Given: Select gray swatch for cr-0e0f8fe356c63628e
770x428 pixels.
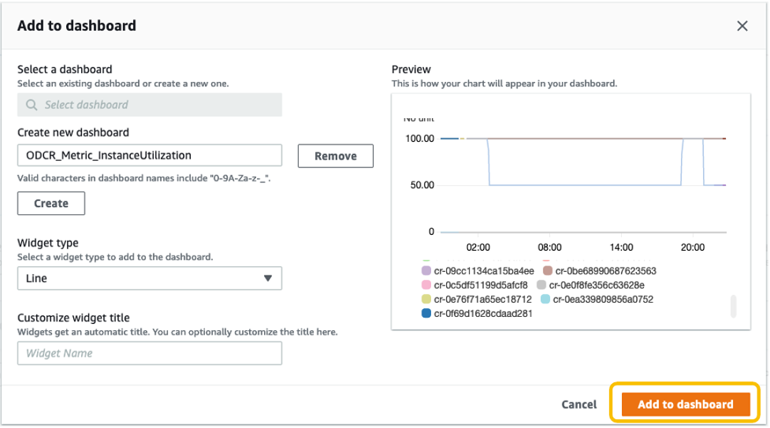Looking at the screenshot, I should point(541,285).
